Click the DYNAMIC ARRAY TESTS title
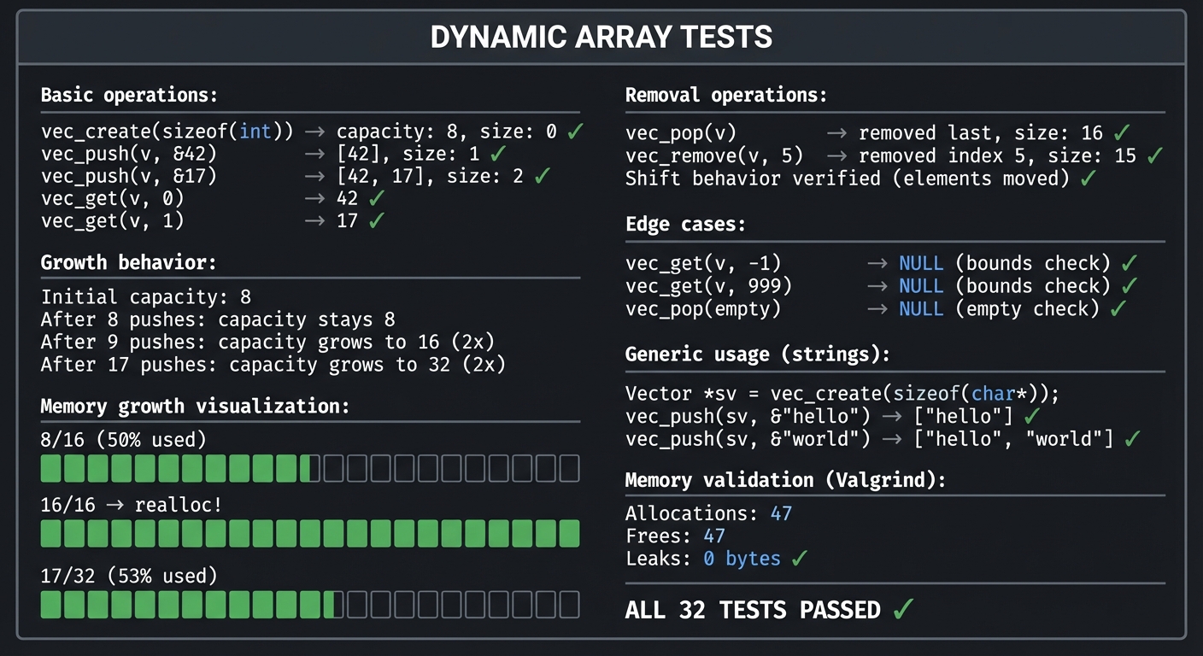The image size is (1203, 656). click(601, 37)
